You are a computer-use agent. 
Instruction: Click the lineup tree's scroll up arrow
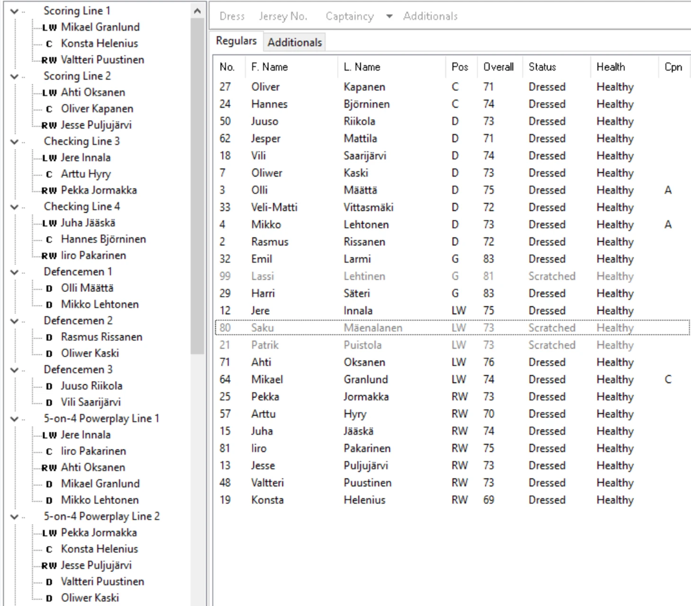coord(197,11)
